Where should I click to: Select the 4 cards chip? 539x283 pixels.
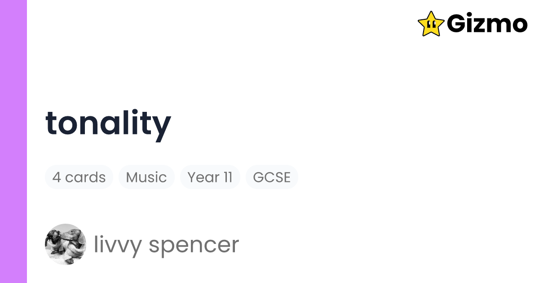coord(79,177)
